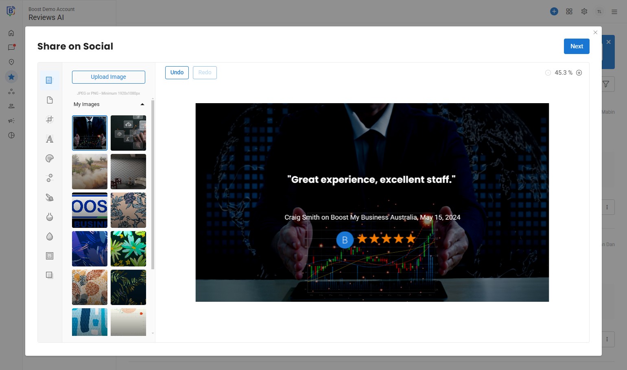Pick the dusty landscape image thumbnail
The height and width of the screenshot is (370, 627).
(90, 171)
